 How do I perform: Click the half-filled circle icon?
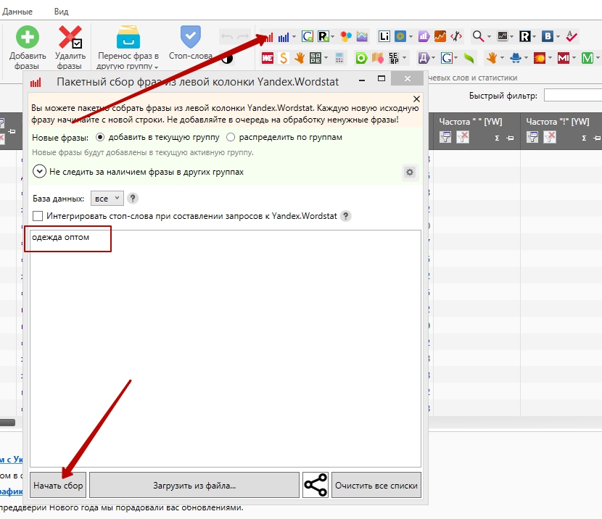coord(227,59)
